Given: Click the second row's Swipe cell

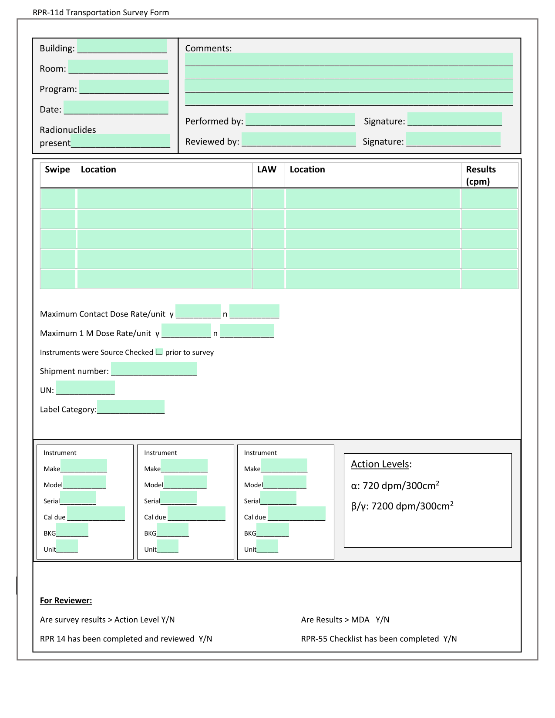Looking at the screenshot, I should pos(58,219).
